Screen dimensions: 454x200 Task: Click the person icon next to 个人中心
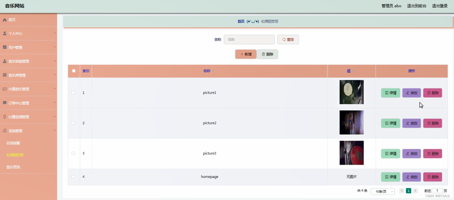coord(5,33)
